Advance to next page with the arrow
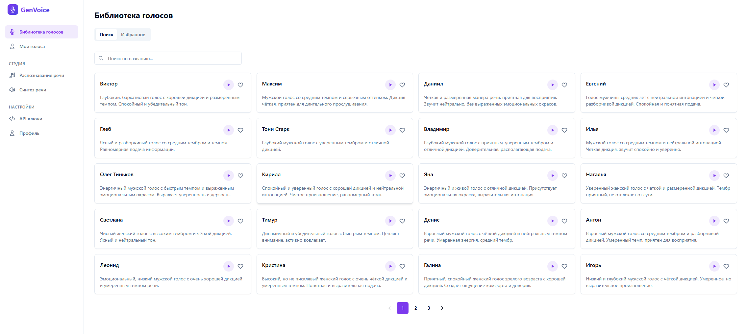This screenshot has width=746, height=334. click(442, 308)
